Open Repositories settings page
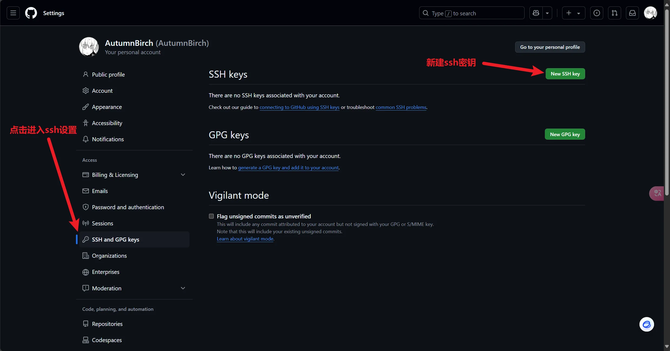Viewport: 670px width, 351px height. (x=134, y=324)
